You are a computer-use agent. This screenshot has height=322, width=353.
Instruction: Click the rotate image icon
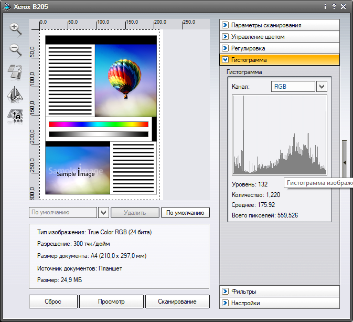15,72
